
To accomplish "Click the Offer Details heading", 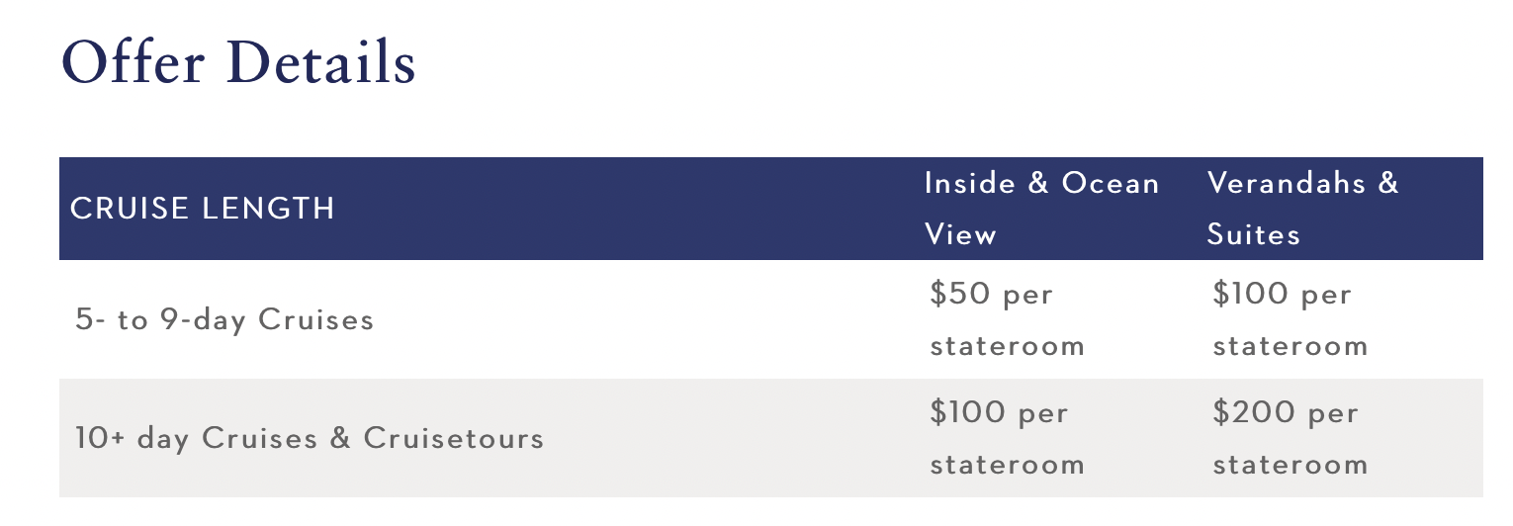I will coord(238,62).
